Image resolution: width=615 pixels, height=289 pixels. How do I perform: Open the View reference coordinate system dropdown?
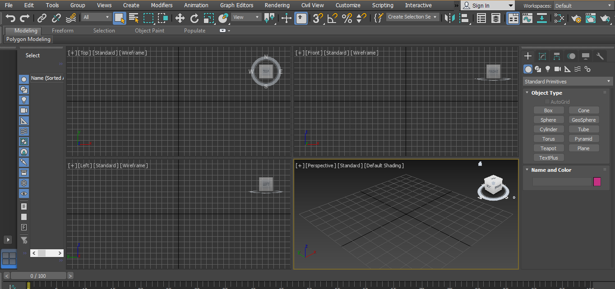pos(246,17)
